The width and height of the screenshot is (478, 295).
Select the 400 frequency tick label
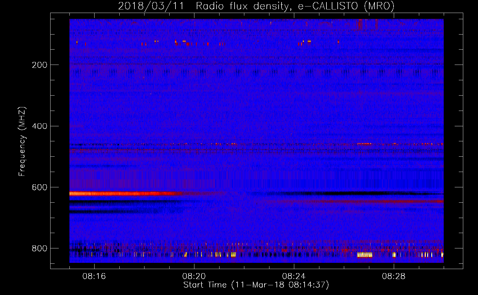40,126
